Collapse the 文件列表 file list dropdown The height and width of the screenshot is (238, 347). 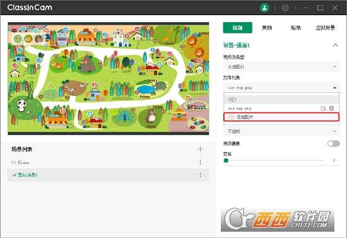[x=281, y=88]
